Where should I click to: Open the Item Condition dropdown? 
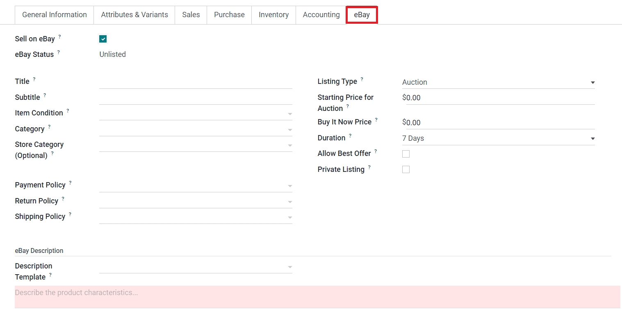[195, 113]
